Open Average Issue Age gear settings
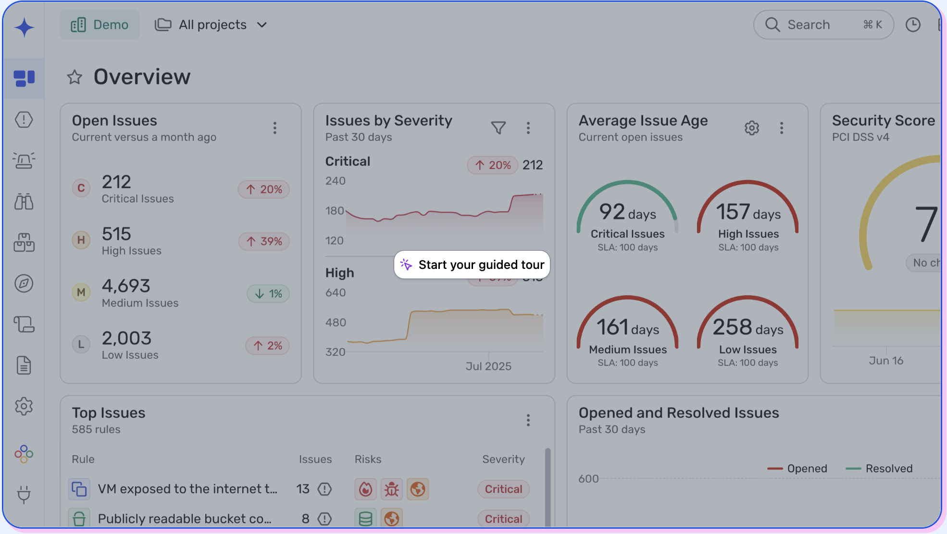 click(x=752, y=128)
